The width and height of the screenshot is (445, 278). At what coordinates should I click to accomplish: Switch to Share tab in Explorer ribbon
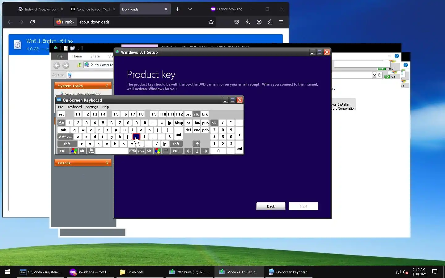point(95,56)
